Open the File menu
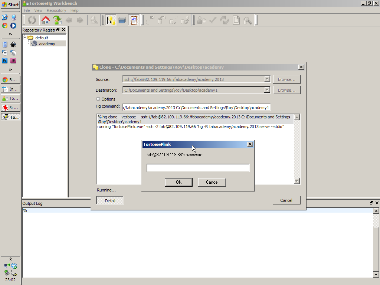The width and height of the screenshot is (380, 285). pos(27,10)
